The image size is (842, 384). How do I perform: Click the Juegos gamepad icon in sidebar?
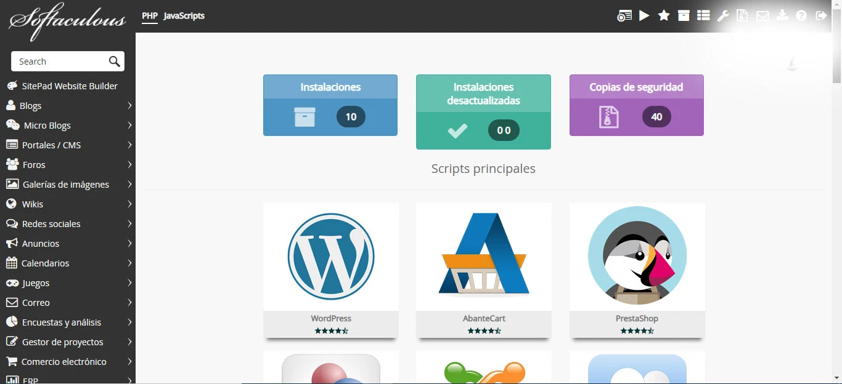[12, 283]
